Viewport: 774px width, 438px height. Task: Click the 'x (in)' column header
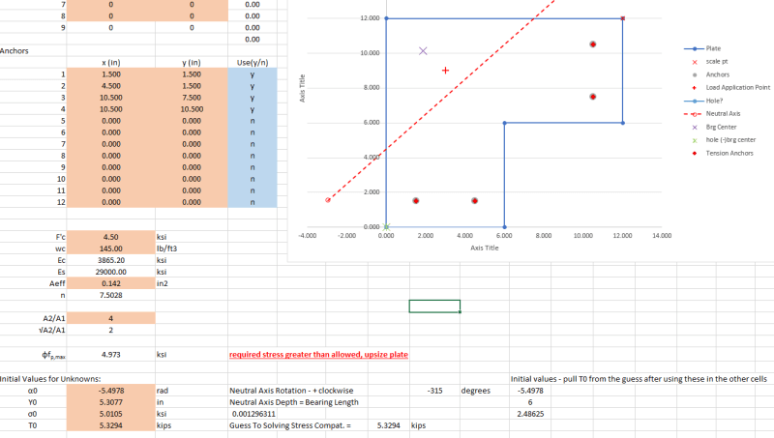tap(111, 63)
